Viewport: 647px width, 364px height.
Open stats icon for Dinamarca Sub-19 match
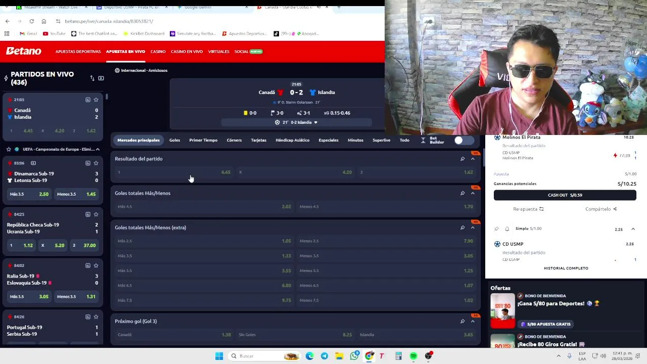88,163
